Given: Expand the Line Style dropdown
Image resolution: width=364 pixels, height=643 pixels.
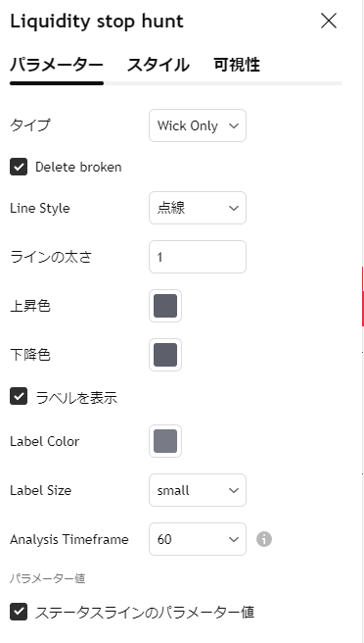Looking at the screenshot, I should point(198,208).
